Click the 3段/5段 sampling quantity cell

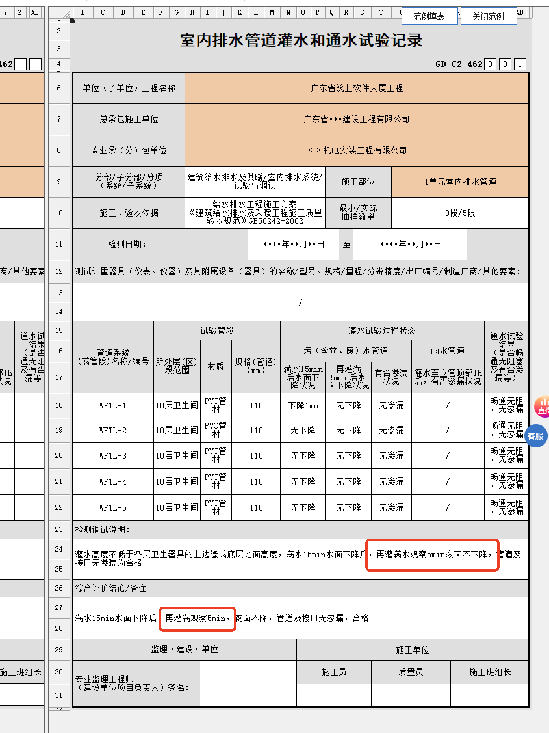pos(460,213)
